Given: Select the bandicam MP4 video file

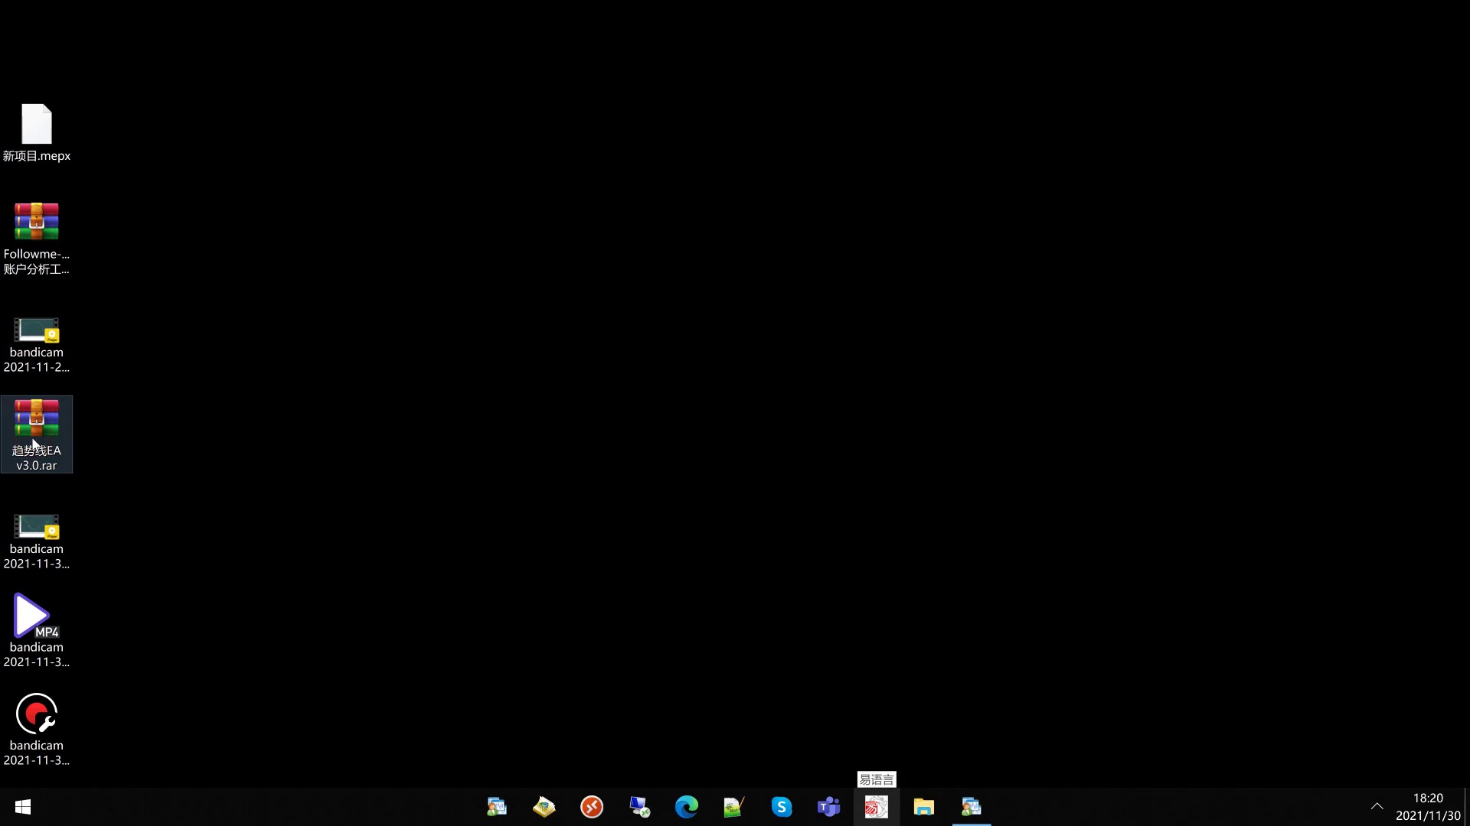Looking at the screenshot, I should [x=36, y=629].
